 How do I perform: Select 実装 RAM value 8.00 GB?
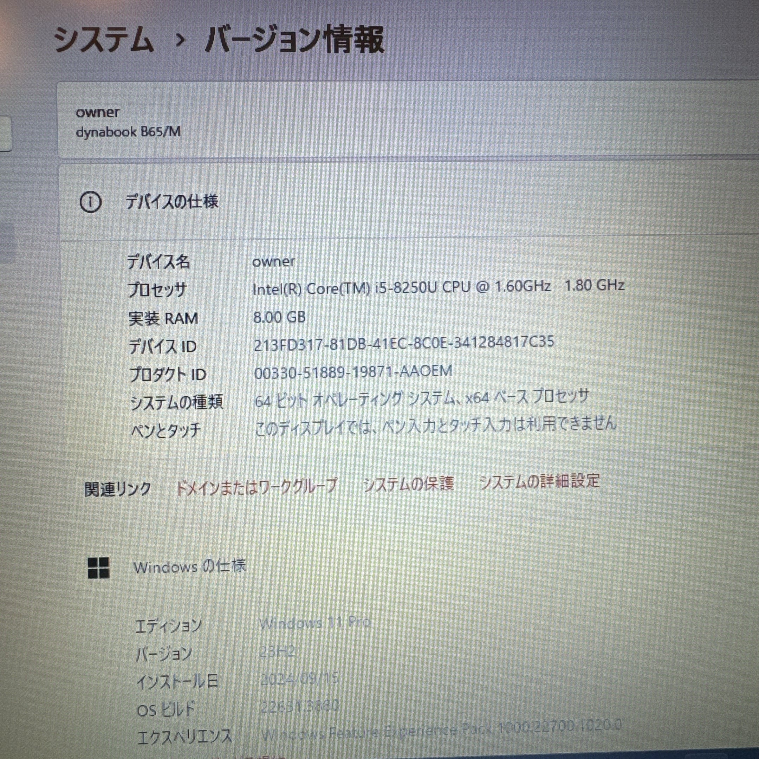(279, 317)
